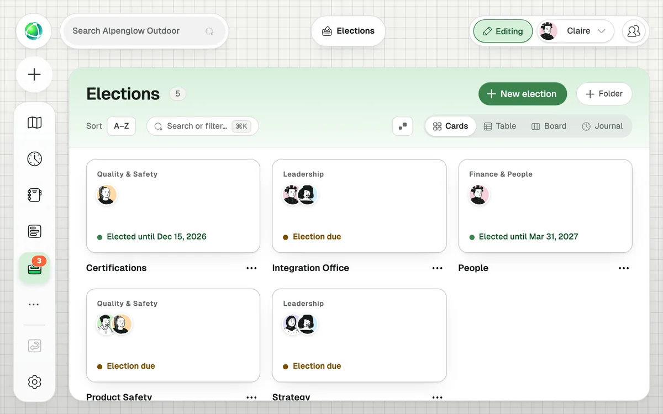Image resolution: width=663 pixels, height=414 pixels.
Task: Click the Search or filter field
Action: [202, 126]
